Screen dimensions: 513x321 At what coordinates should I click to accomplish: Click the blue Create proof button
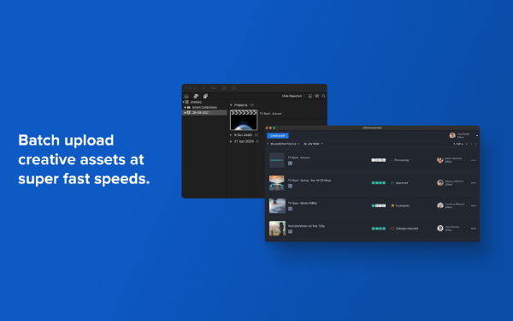point(277,135)
